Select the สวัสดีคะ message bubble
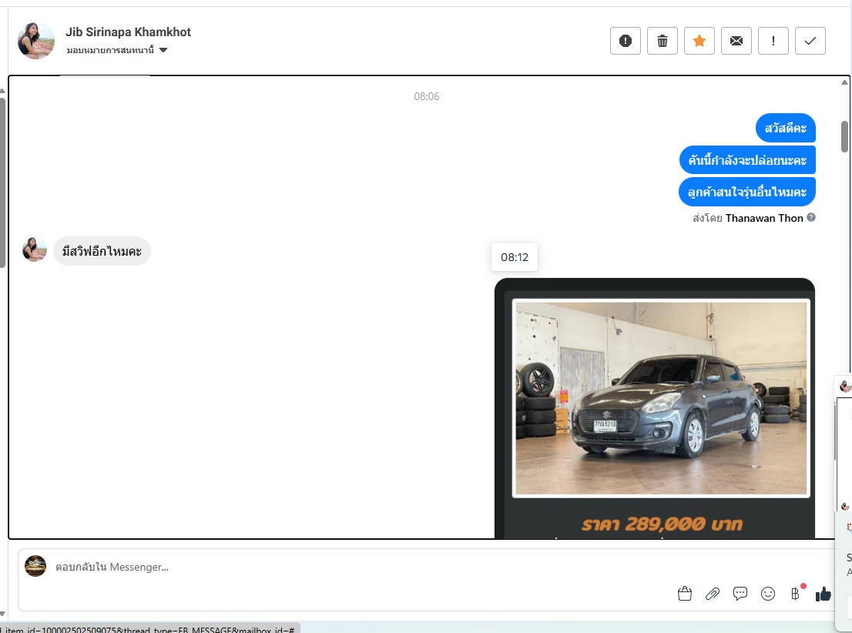The height and width of the screenshot is (633, 852). point(786,129)
